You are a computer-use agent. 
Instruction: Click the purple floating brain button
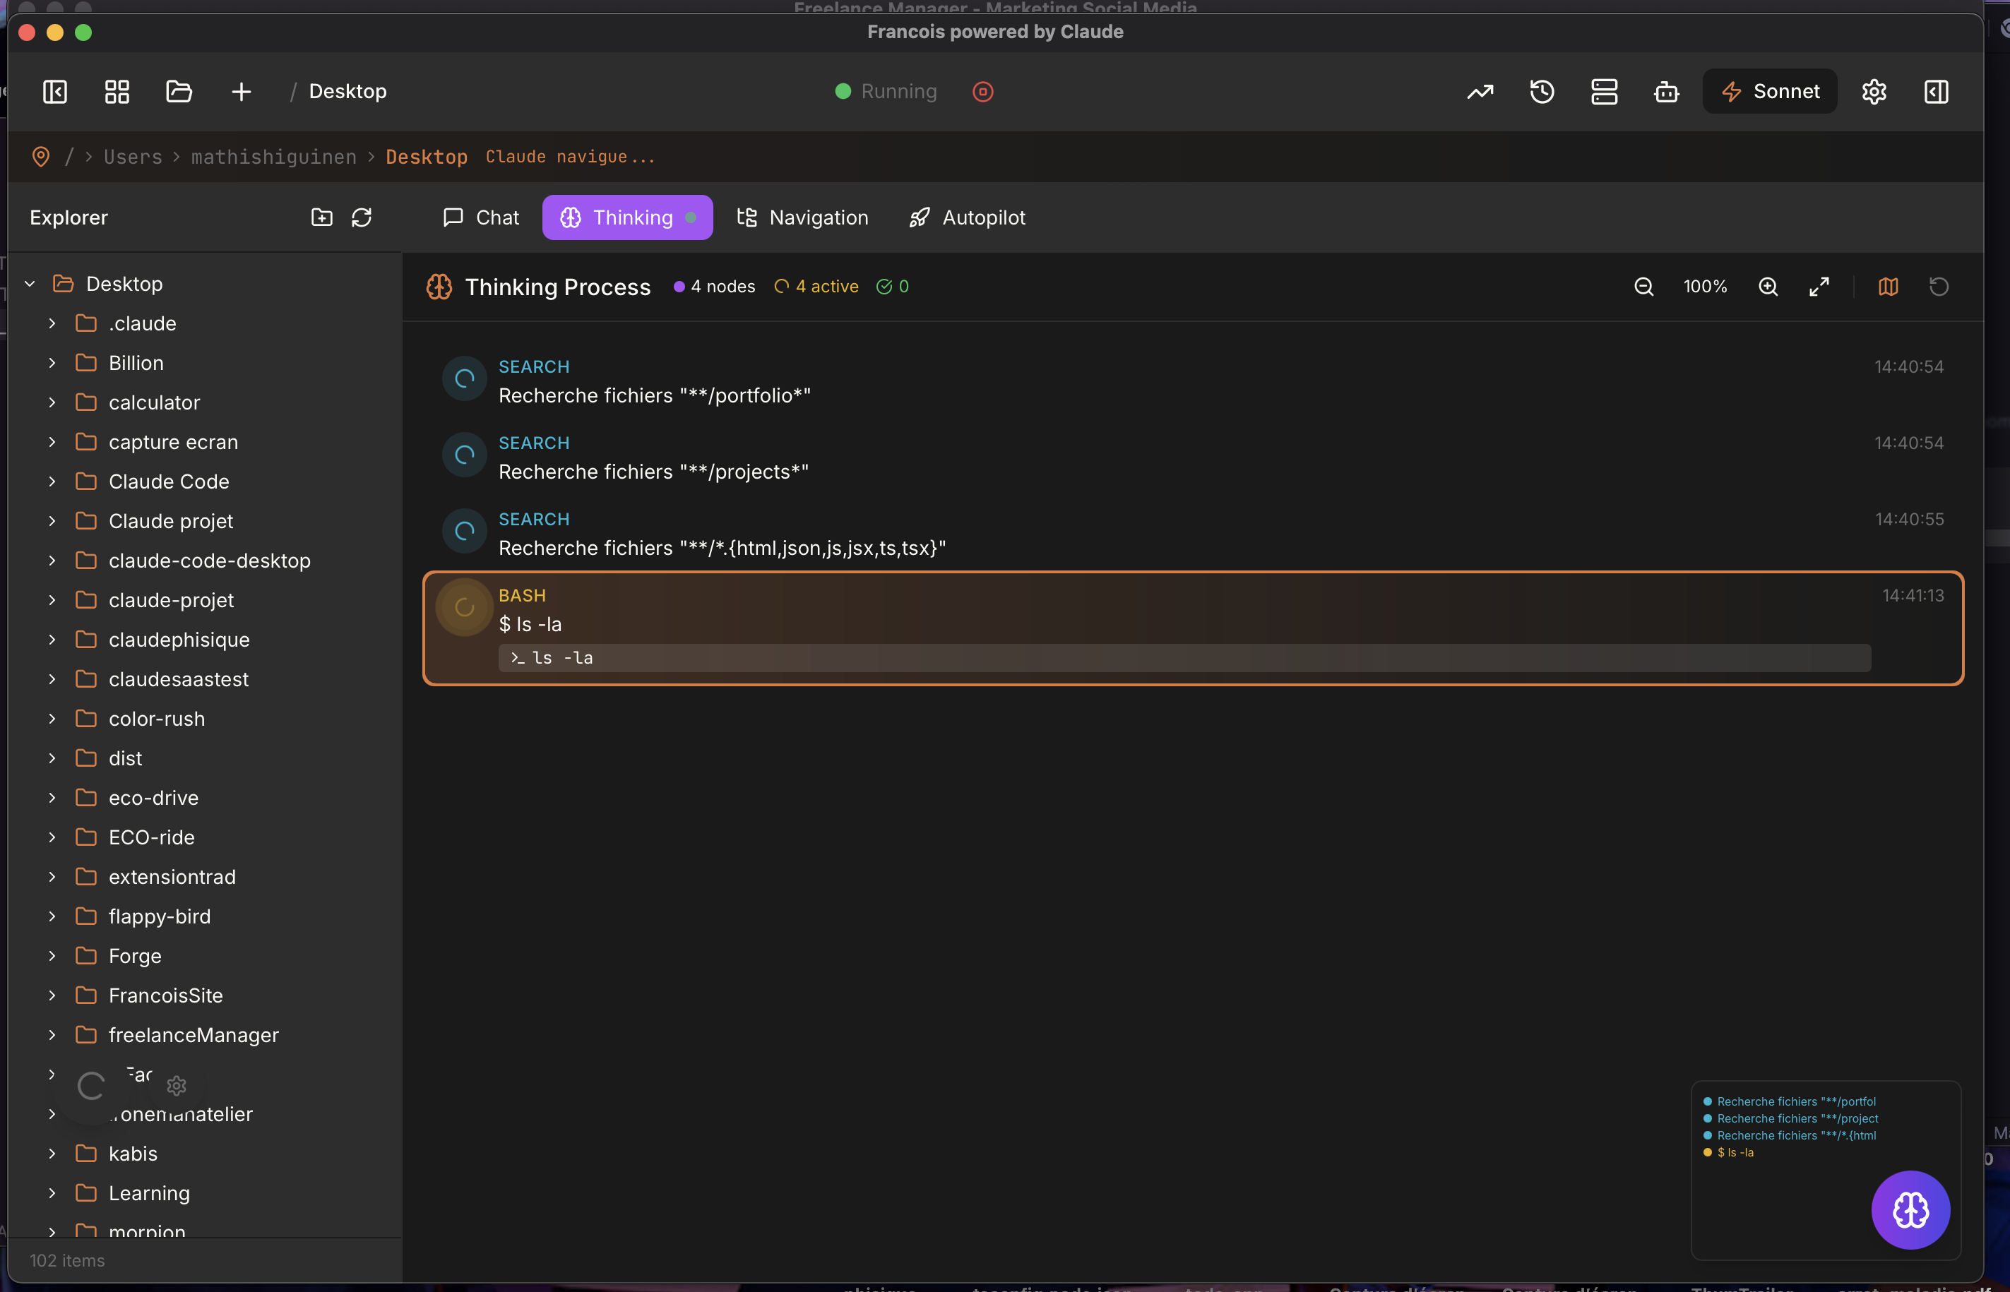tap(1910, 1209)
